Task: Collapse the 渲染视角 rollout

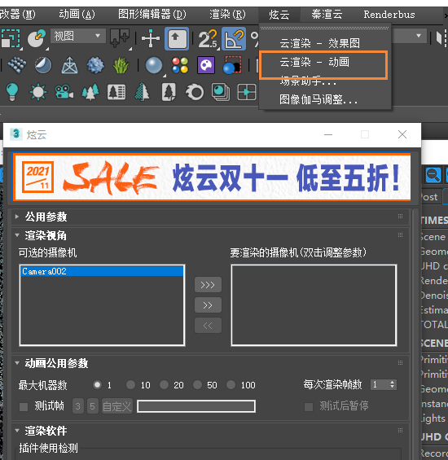Action: [x=17, y=235]
